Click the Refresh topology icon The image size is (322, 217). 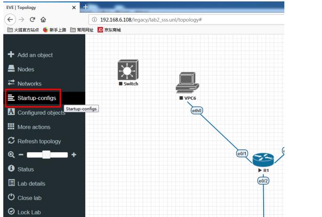(x=11, y=140)
